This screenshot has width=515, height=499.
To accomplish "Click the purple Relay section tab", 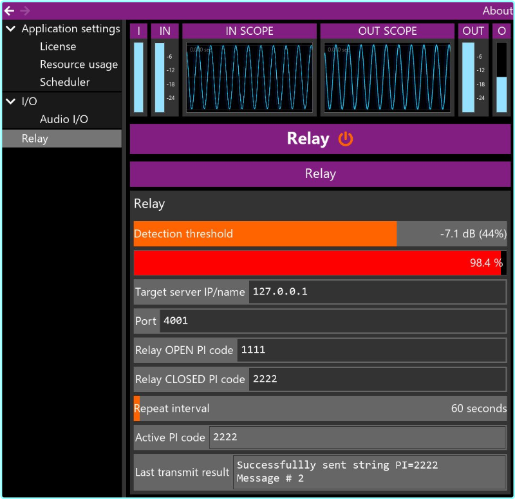I will tap(320, 174).
